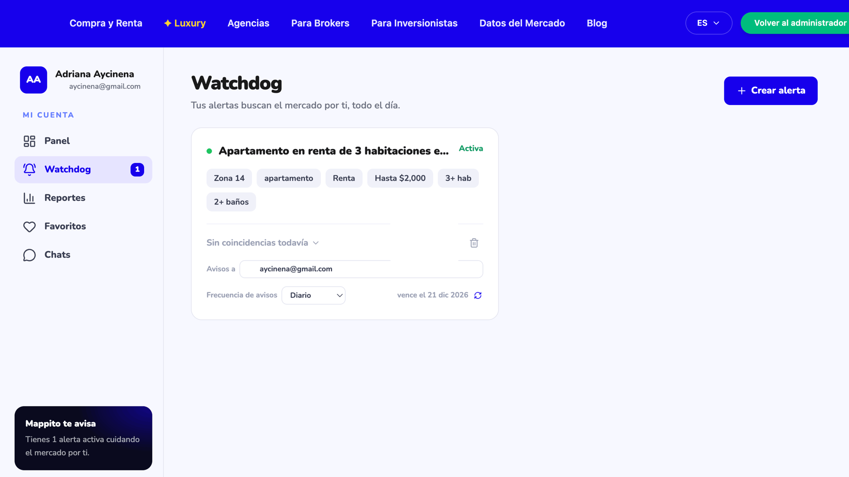Click the Hasta $2,000 price tag
The height and width of the screenshot is (477, 849).
(x=400, y=178)
